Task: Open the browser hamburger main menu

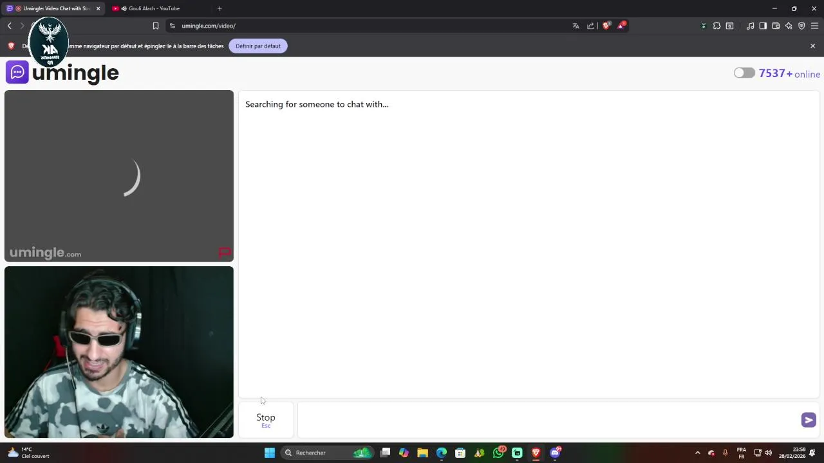Action: [x=814, y=26]
